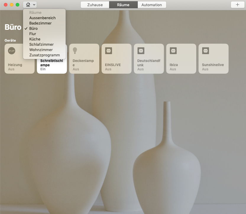The image size is (246, 214).
Task: Turn on the Deckenlampe tile
Action: [84, 58]
